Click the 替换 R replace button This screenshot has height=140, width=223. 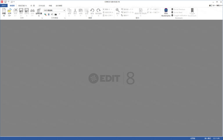tap(125, 15)
